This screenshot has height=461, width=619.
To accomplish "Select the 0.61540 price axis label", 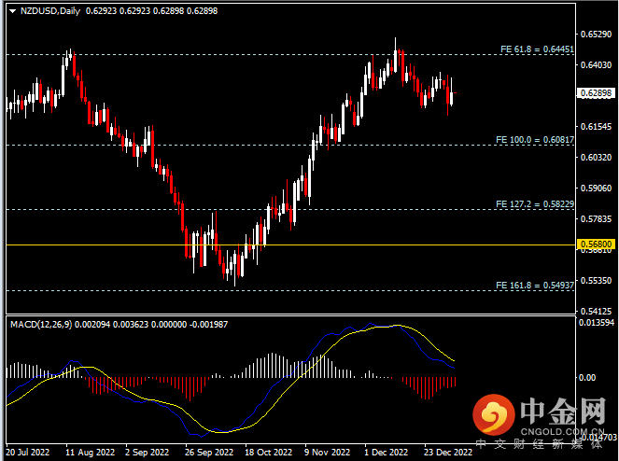I will pos(595,127).
